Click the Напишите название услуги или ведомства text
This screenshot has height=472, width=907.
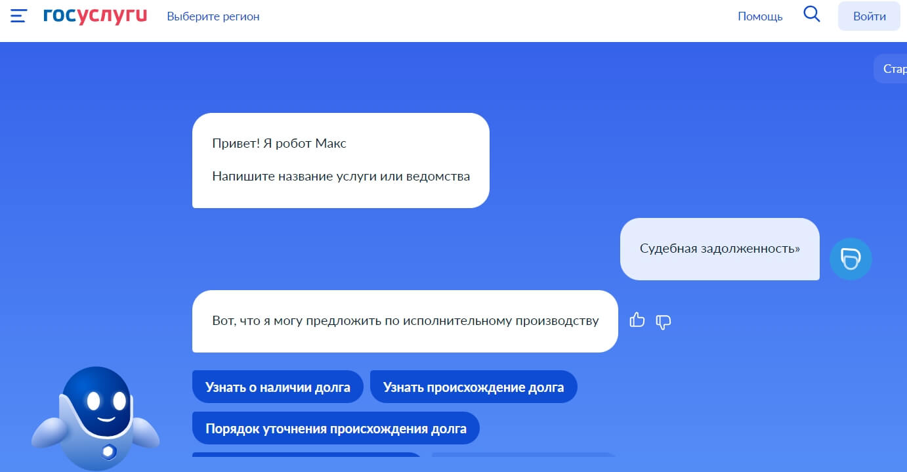click(x=341, y=176)
